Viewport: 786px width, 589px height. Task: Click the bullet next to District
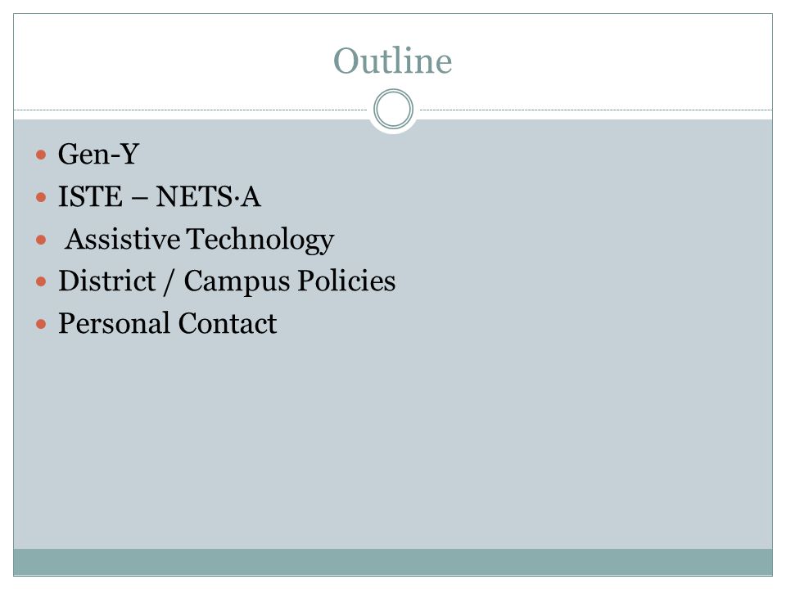pos(41,282)
